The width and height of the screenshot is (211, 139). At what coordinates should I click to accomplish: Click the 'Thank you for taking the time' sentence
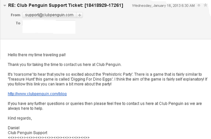pyautogui.click(x=65, y=65)
